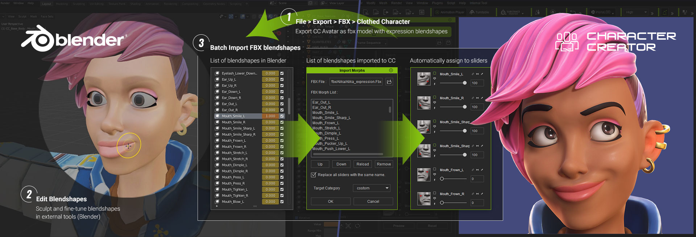Image resolution: width=696 pixels, height=237 pixels.
Task: Close the Import Morphs dialog
Action: (x=391, y=70)
